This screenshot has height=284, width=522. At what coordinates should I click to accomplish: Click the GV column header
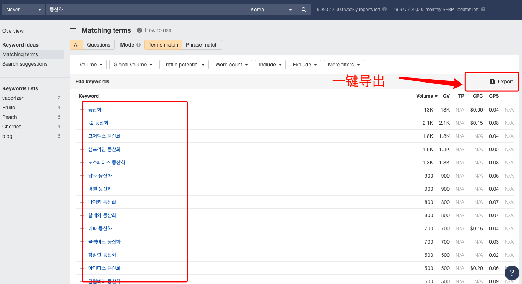pyautogui.click(x=446, y=96)
